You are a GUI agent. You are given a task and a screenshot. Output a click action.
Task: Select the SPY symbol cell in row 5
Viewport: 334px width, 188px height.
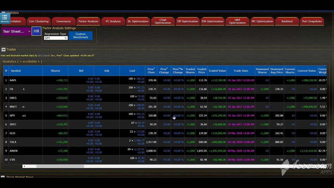pos(26,115)
